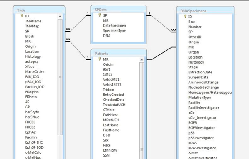Select the pFAK_IOD field in TMA
The image size is (249, 159).
(x=33, y=82)
